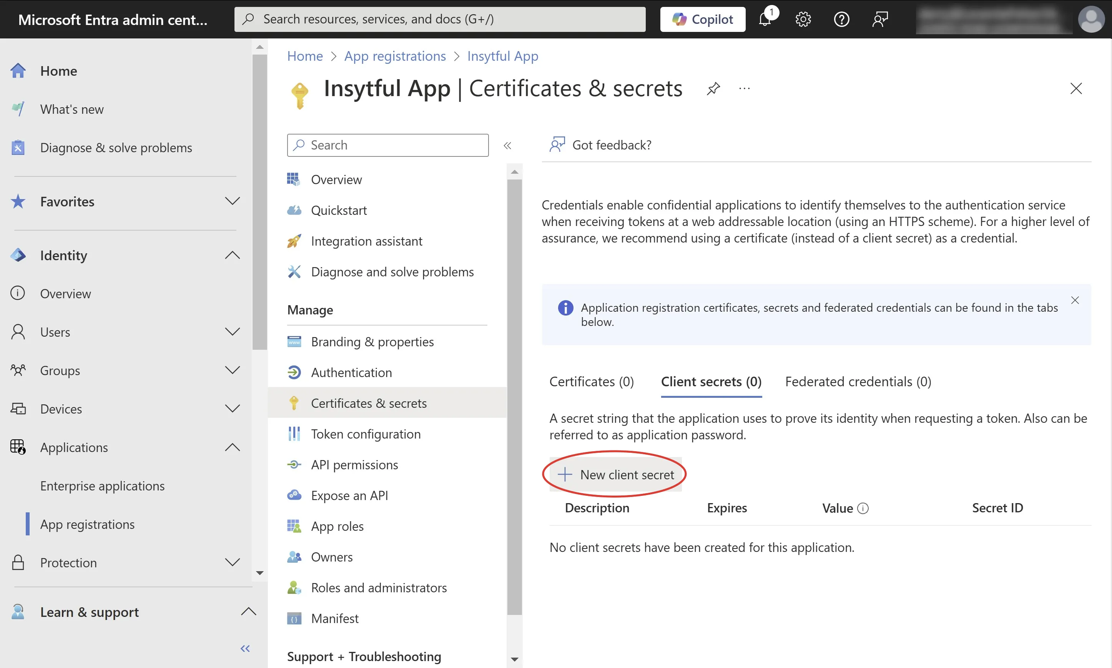The image size is (1112, 668).
Task: Open the notifications bell icon
Action: click(765, 19)
